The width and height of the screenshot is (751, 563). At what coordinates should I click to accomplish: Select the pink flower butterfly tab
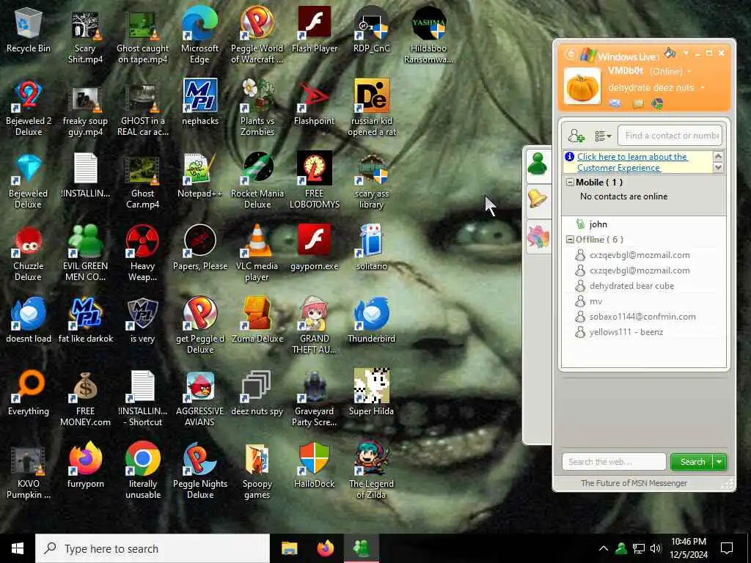point(538,236)
